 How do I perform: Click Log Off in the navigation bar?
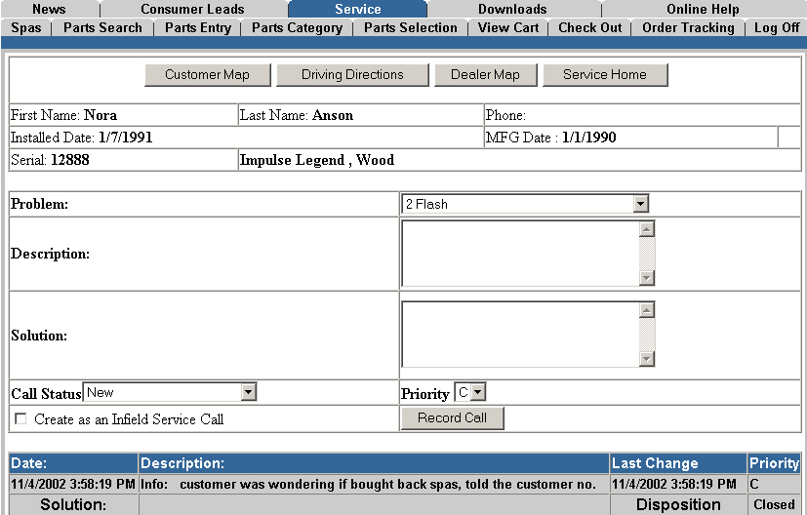click(777, 27)
